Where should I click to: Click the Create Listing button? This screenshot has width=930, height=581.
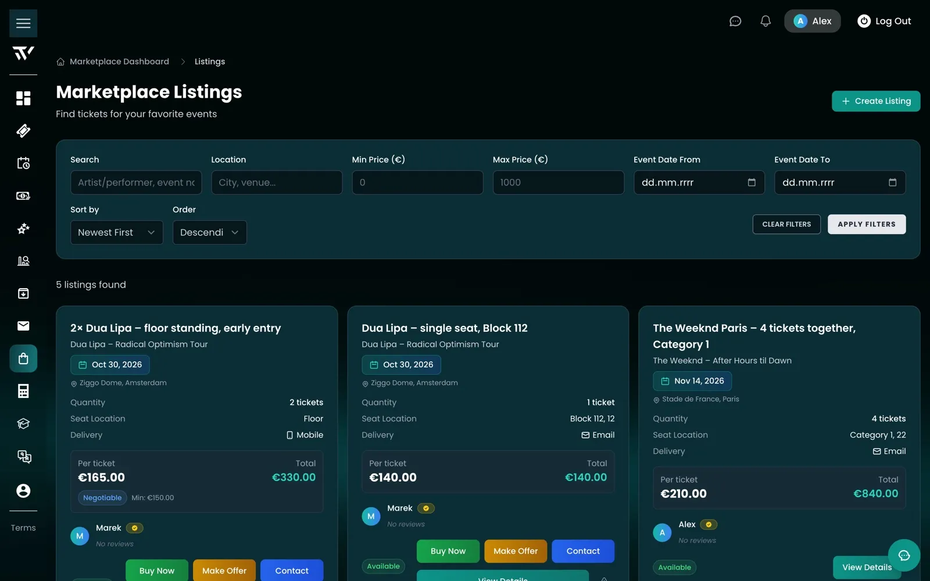[x=876, y=101]
